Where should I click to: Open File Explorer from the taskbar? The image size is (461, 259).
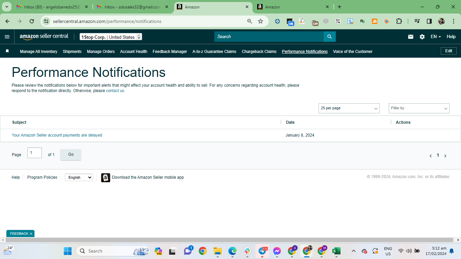tap(218, 251)
